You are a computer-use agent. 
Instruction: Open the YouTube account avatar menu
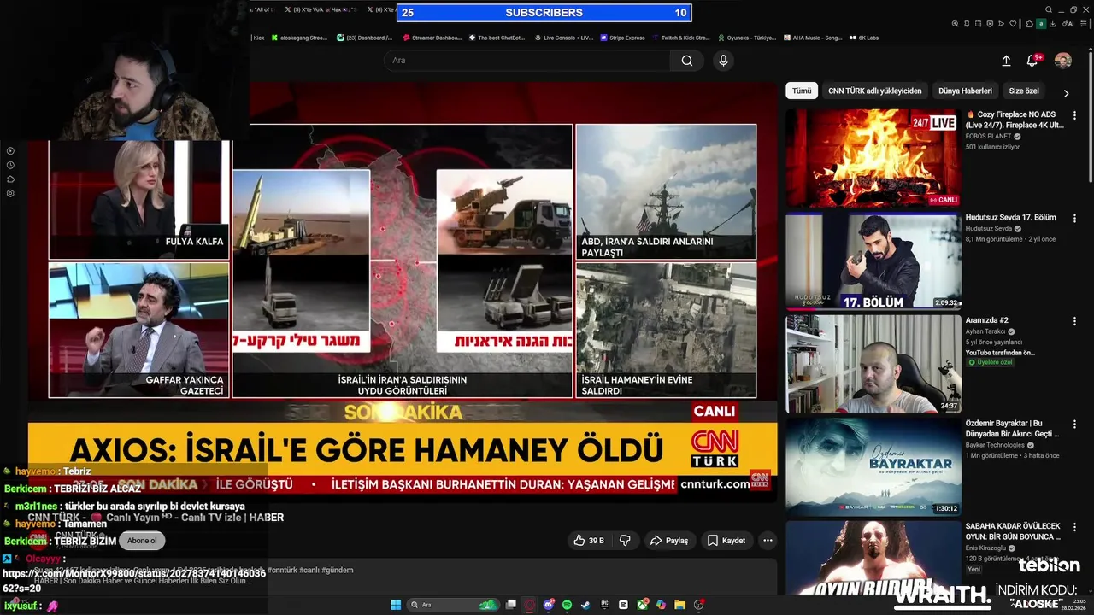tap(1062, 61)
